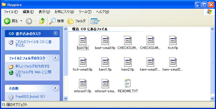Open FreeBSD_Install (E:) link
216x109 pixels.
(30, 97)
